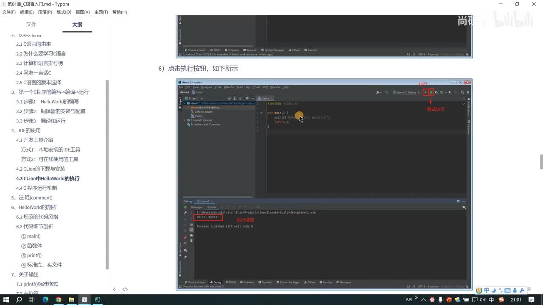Jump to 3.2 步骤2: 编译器的安装与配置
The height and width of the screenshot is (305, 543).
click(x=51, y=111)
